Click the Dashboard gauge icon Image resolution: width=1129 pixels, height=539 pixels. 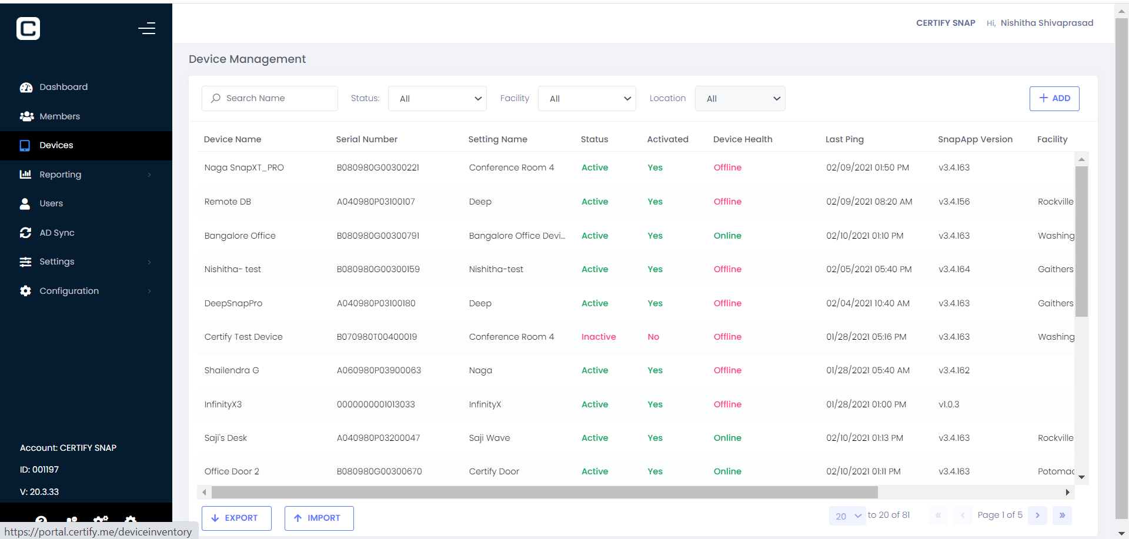pos(26,88)
